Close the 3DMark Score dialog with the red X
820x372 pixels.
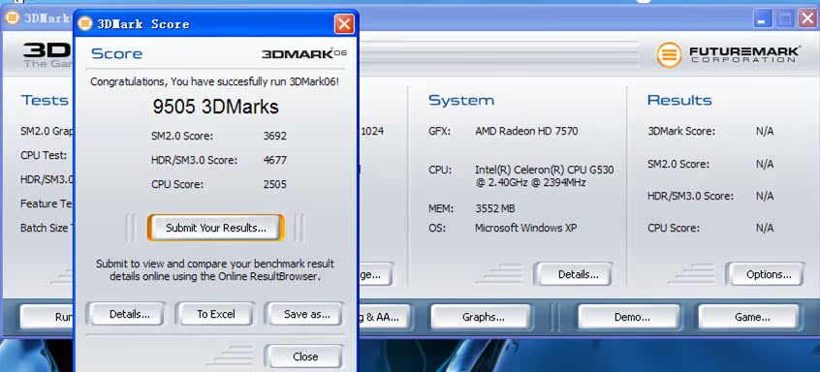coord(343,23)
